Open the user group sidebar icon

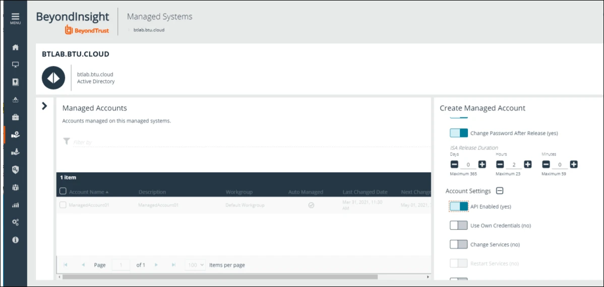click(16, 187)
